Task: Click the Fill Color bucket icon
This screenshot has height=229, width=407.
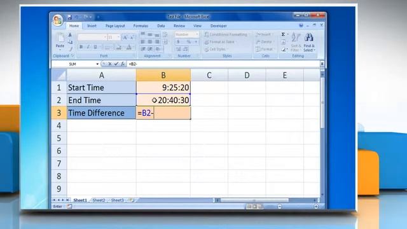Action: coord(119,47)
